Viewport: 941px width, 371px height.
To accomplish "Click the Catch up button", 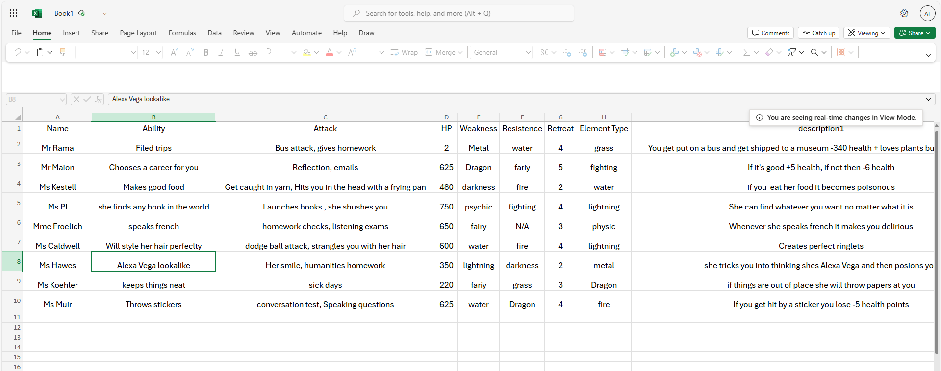I will [818, 33].
